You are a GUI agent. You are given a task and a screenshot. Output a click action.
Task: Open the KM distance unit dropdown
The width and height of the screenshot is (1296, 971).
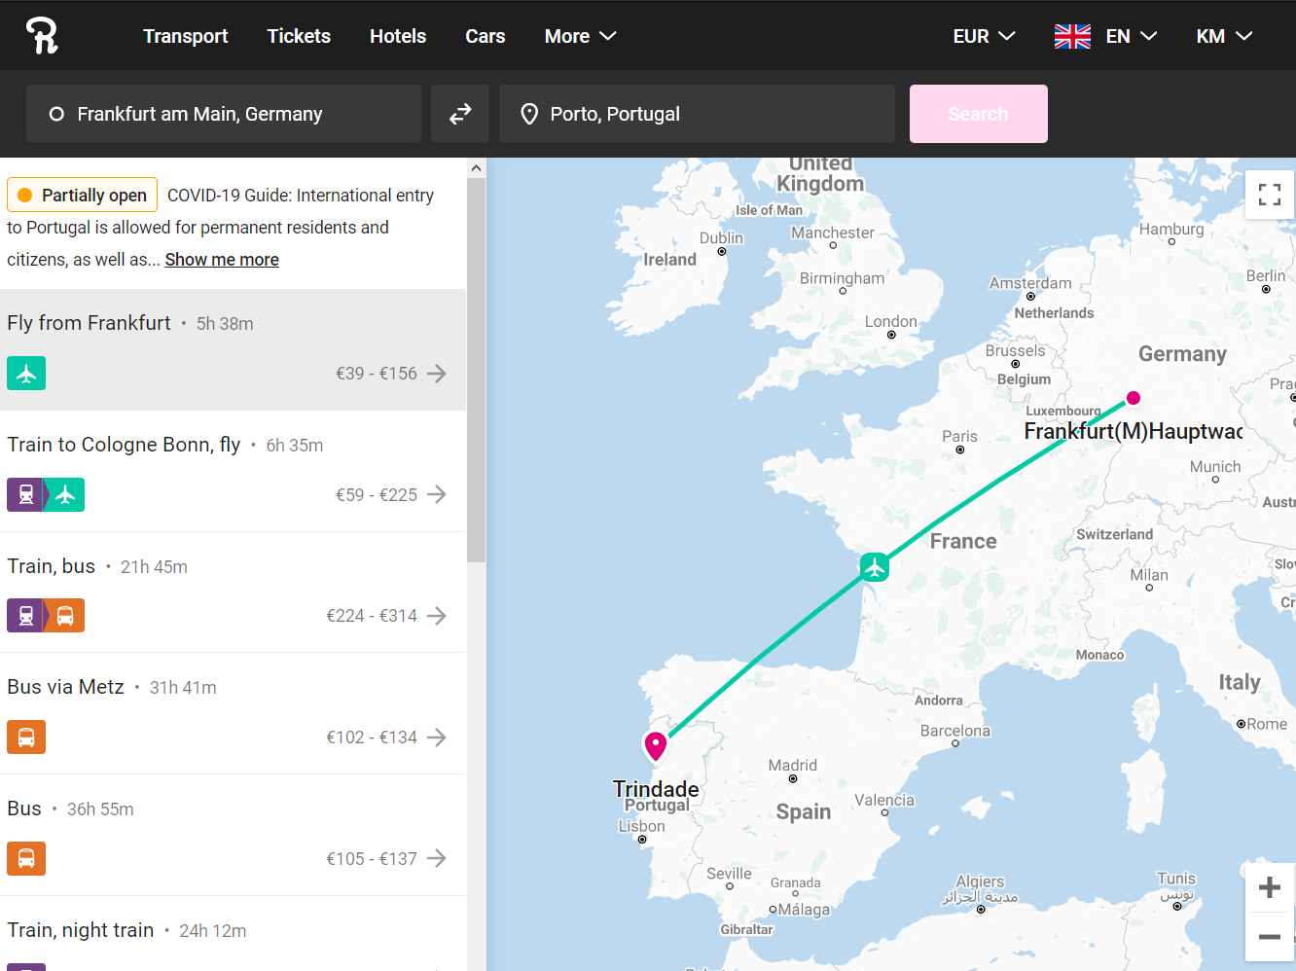tap(1223, 36)
